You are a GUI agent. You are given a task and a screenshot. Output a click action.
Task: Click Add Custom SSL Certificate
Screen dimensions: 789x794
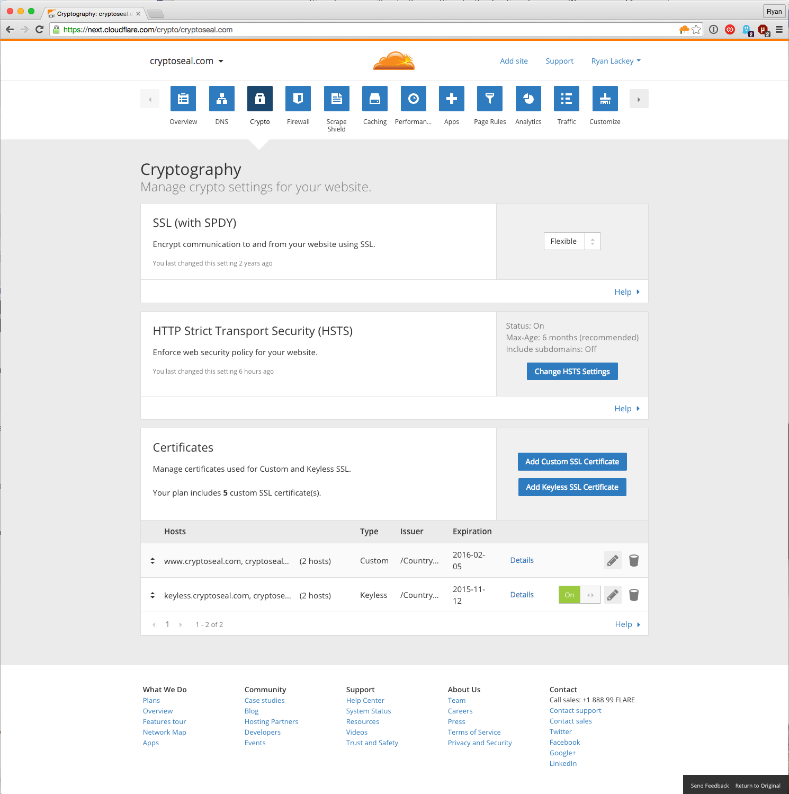coord(572,461)
